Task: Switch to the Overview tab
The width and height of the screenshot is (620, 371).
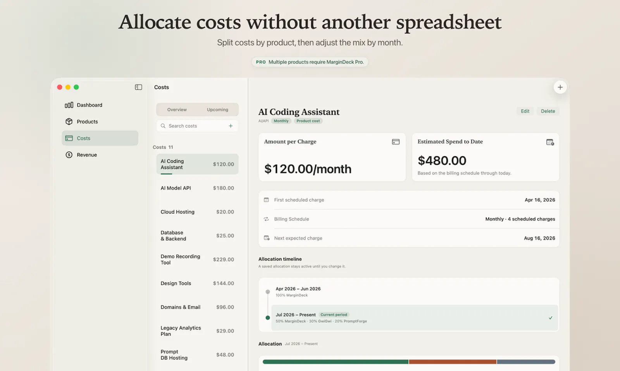Action: coord(177,110)
